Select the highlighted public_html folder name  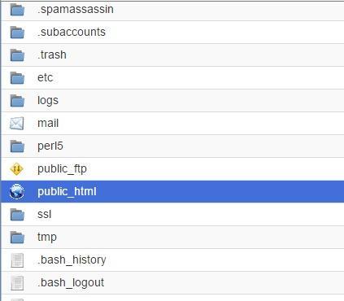67,191
